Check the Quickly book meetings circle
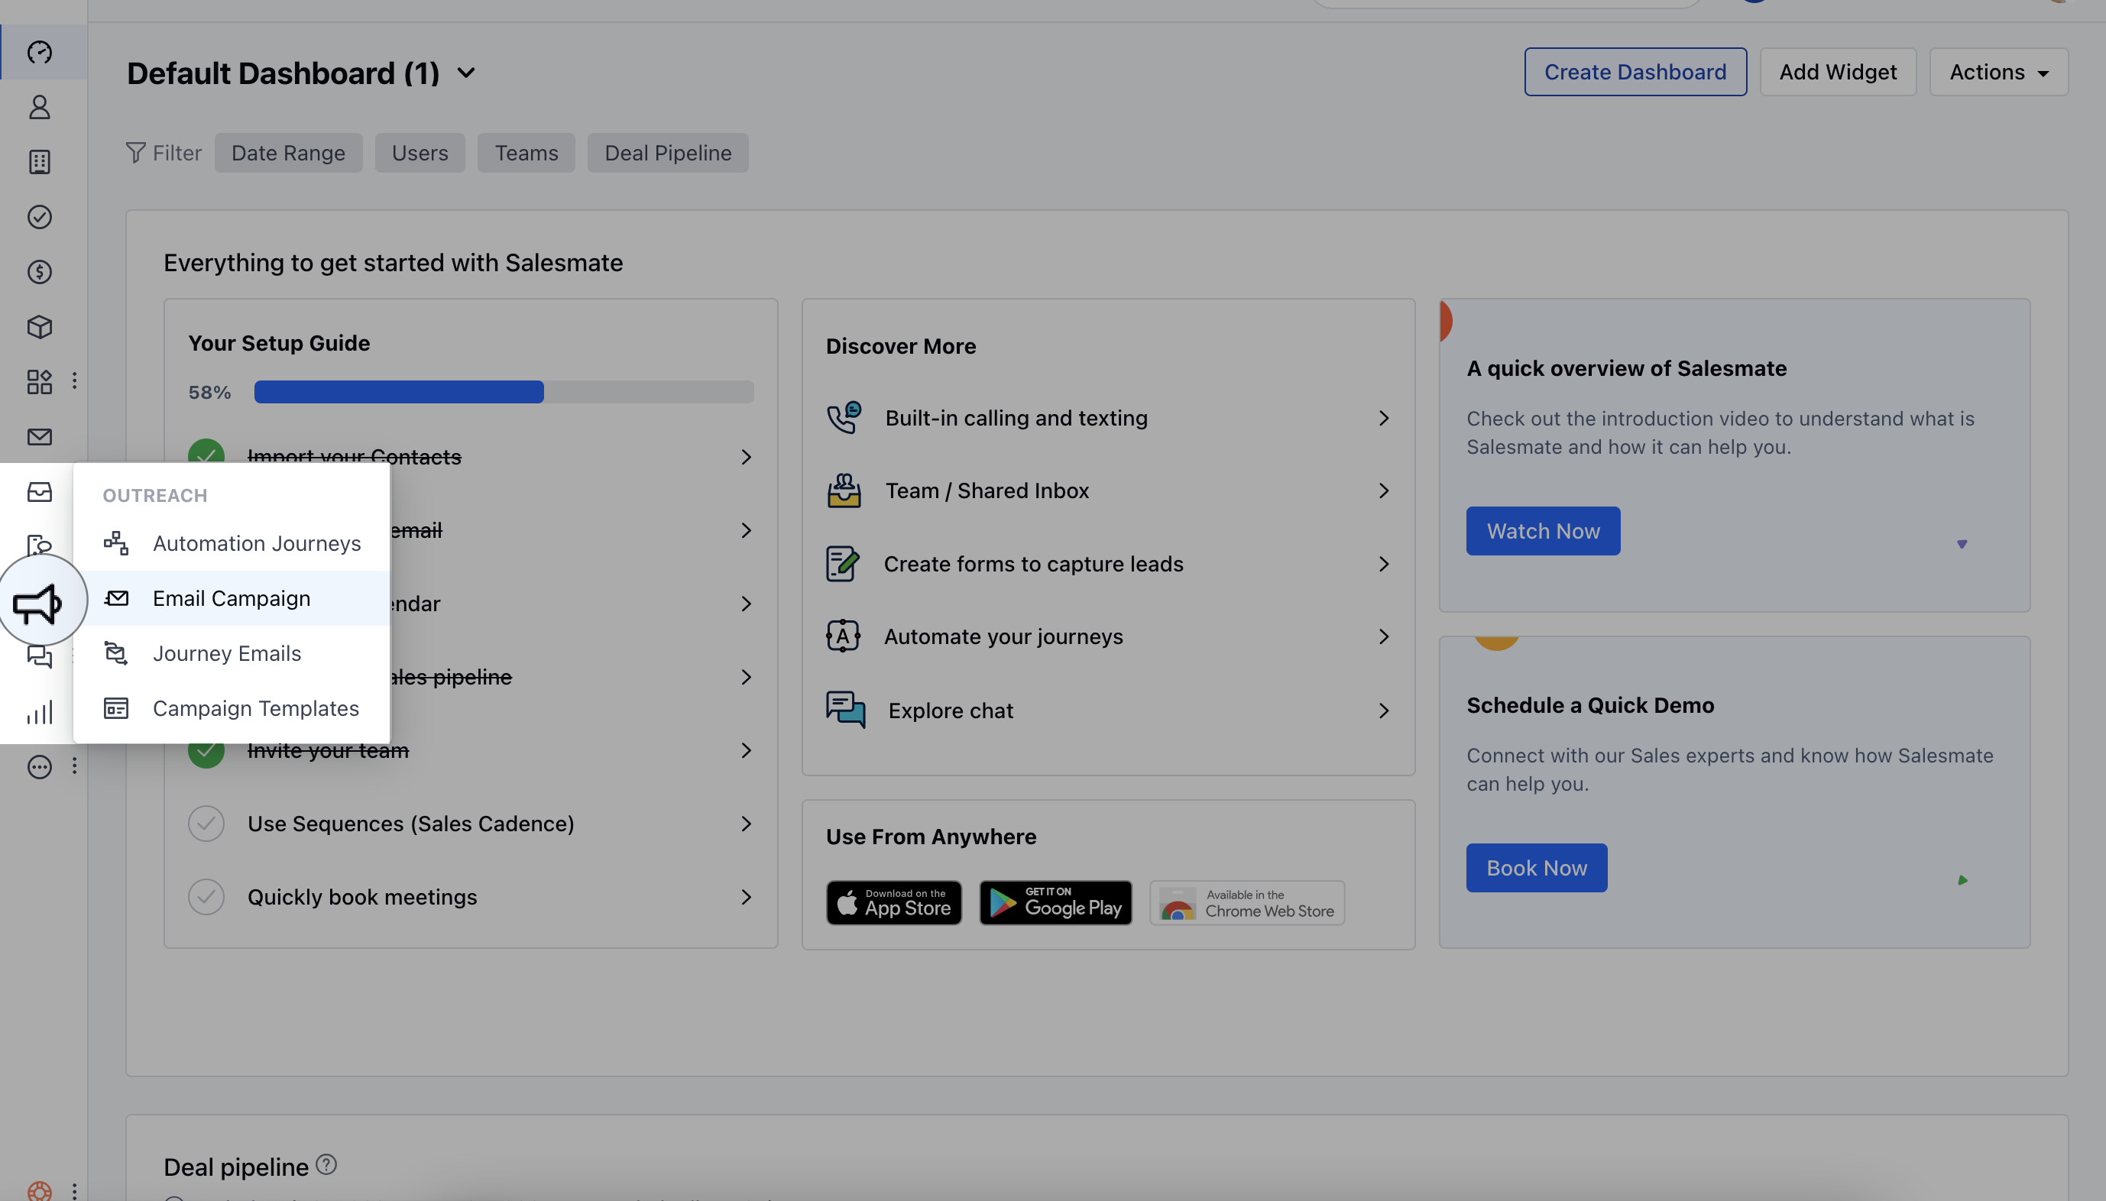The height and width of the screenshot is (1201, 2106). tap(206, 897)
